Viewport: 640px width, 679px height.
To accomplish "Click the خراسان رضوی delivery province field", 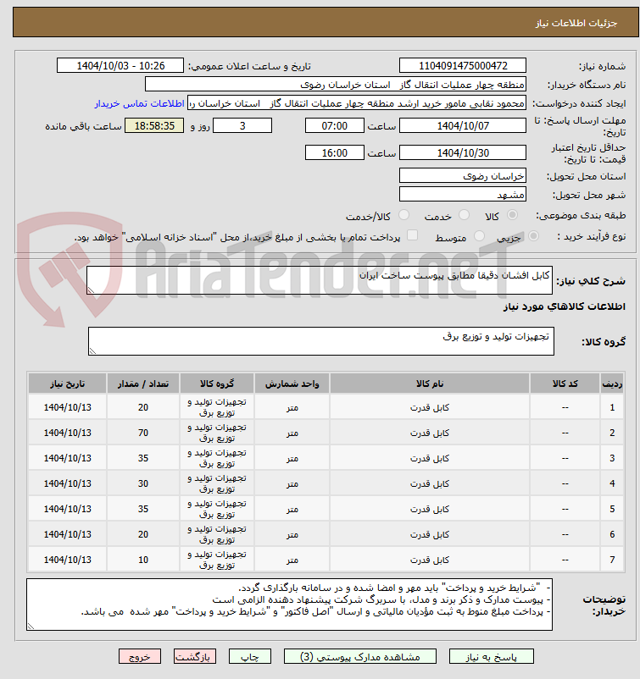I will [x=463, y=175].
